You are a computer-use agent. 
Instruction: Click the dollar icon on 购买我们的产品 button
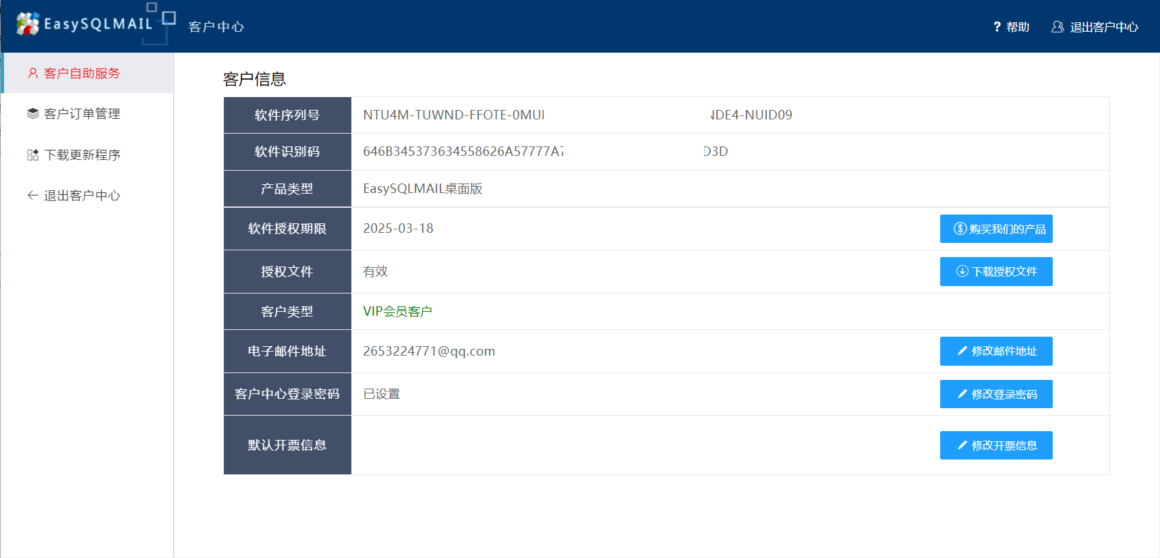960,229
